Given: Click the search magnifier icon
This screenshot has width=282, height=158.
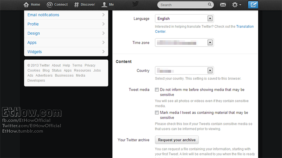Looking at the screenshot, I should [x=210, y=4].
